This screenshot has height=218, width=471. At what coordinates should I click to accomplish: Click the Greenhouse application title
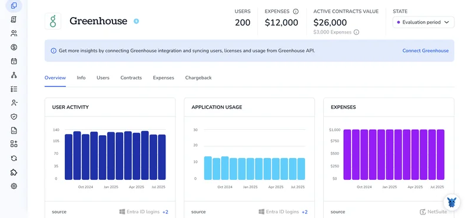pyautogui.click(x=98, y=21)
